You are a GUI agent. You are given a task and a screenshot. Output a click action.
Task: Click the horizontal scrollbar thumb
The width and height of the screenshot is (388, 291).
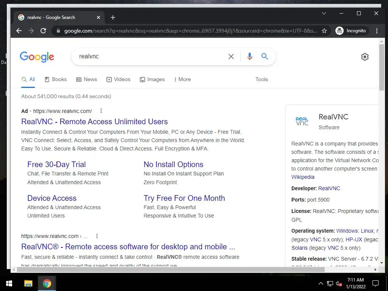tap(171, 269)
